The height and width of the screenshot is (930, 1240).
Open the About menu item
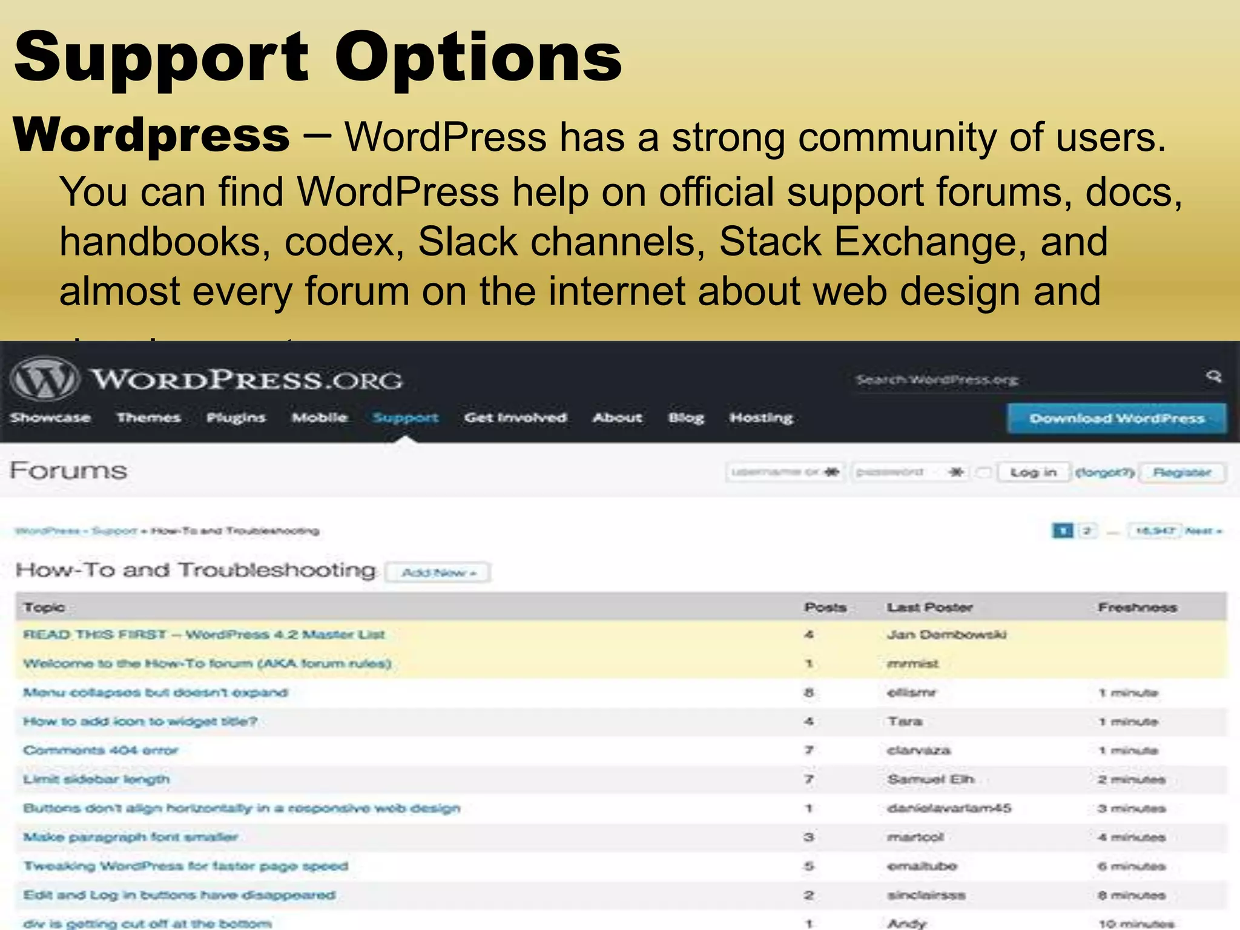click(618, 418)
